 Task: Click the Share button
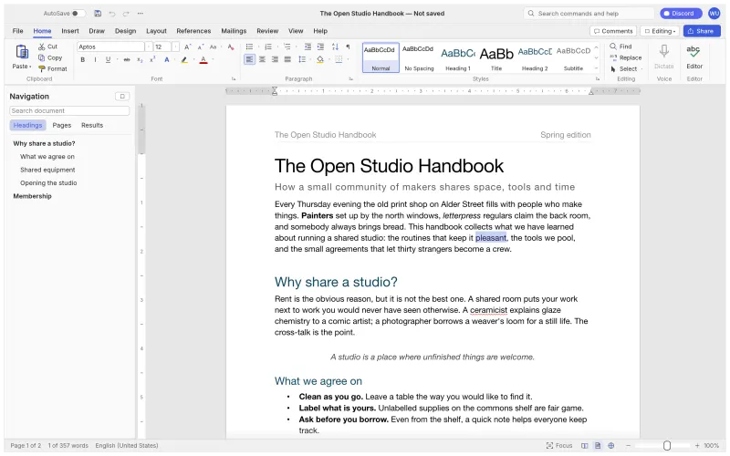(x=702, y=31)
